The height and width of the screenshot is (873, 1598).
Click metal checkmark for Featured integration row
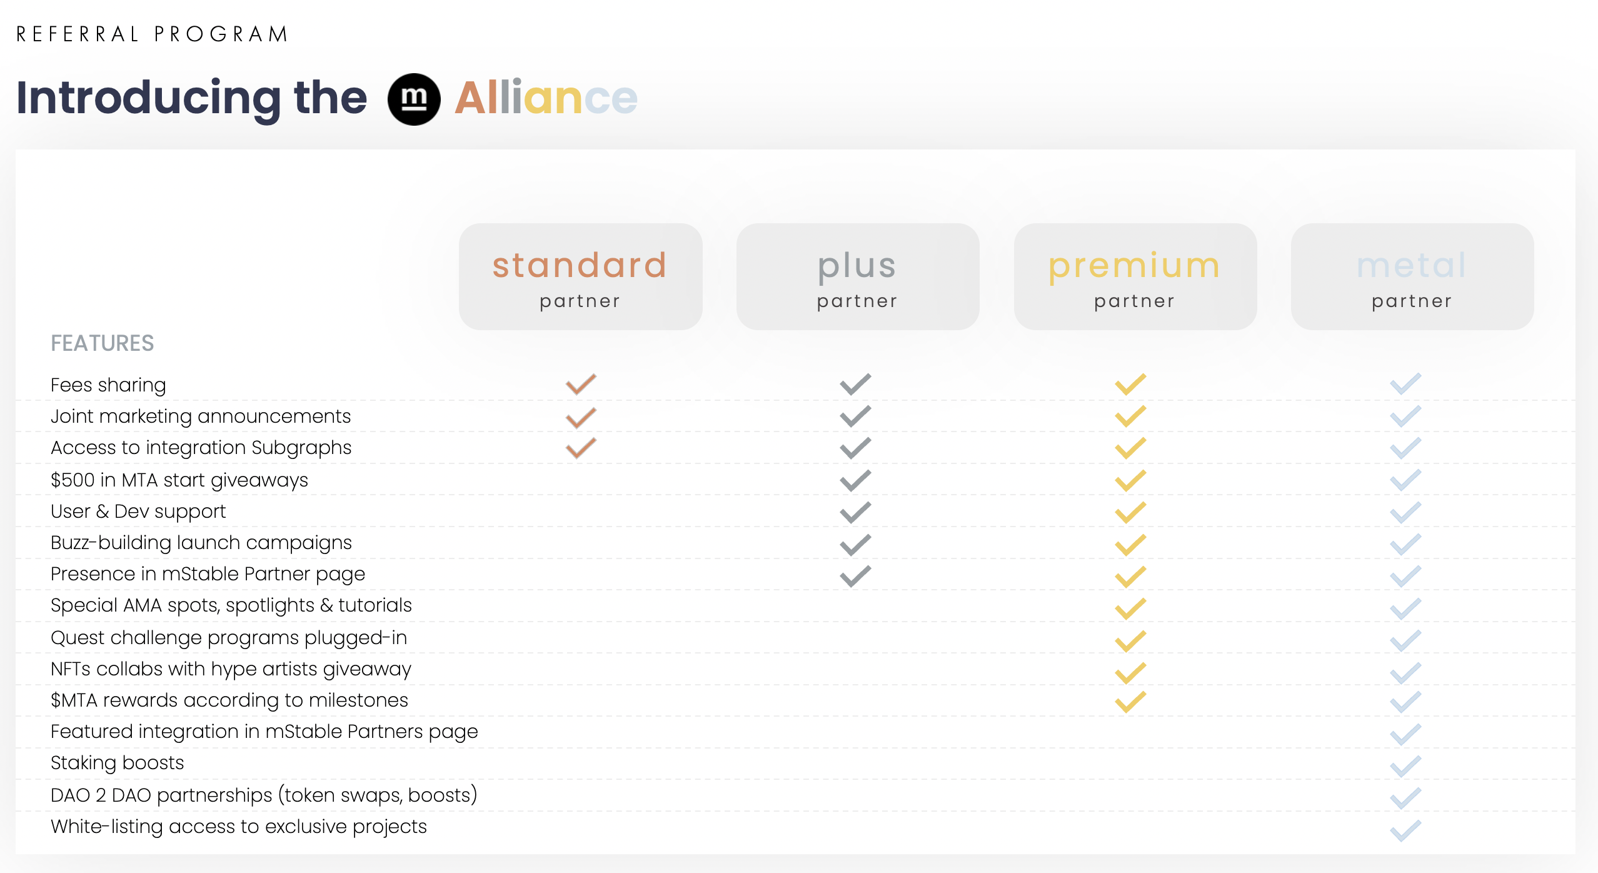1405,734
